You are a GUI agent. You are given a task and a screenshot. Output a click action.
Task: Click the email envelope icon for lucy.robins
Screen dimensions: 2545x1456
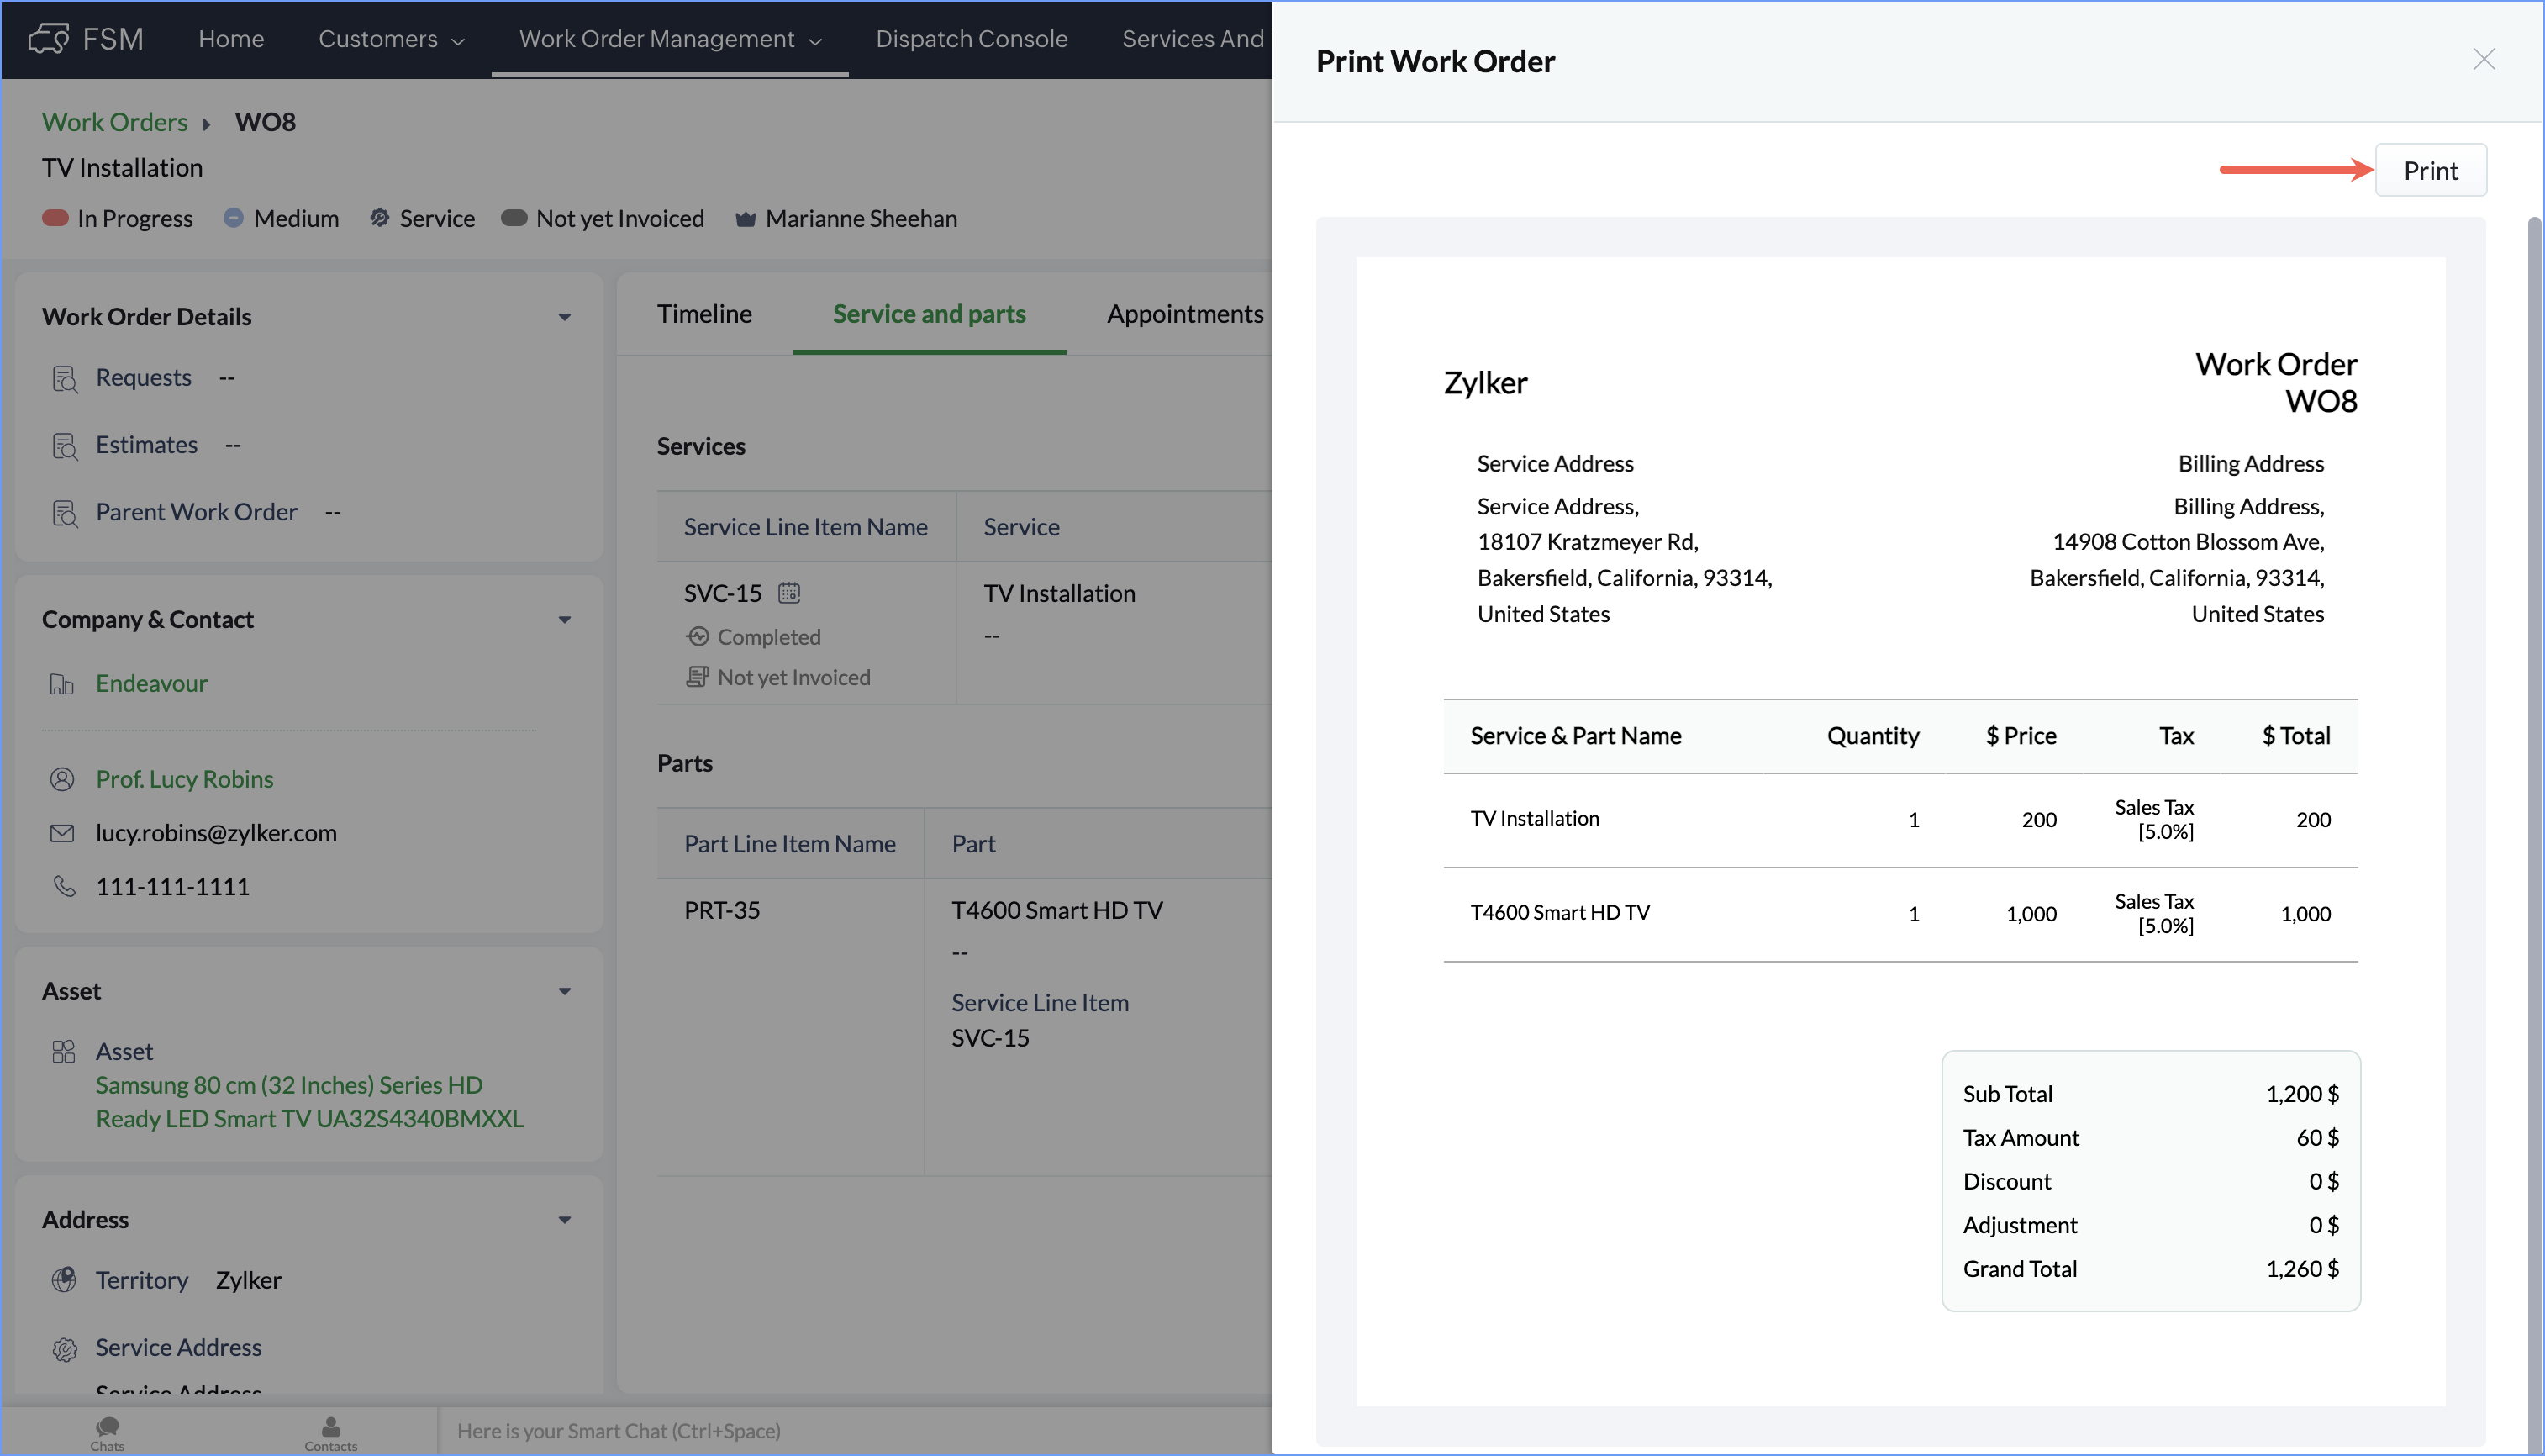[62, 833]
